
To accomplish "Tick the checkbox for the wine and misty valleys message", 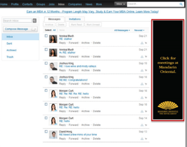I will click(x=46, y=63).
